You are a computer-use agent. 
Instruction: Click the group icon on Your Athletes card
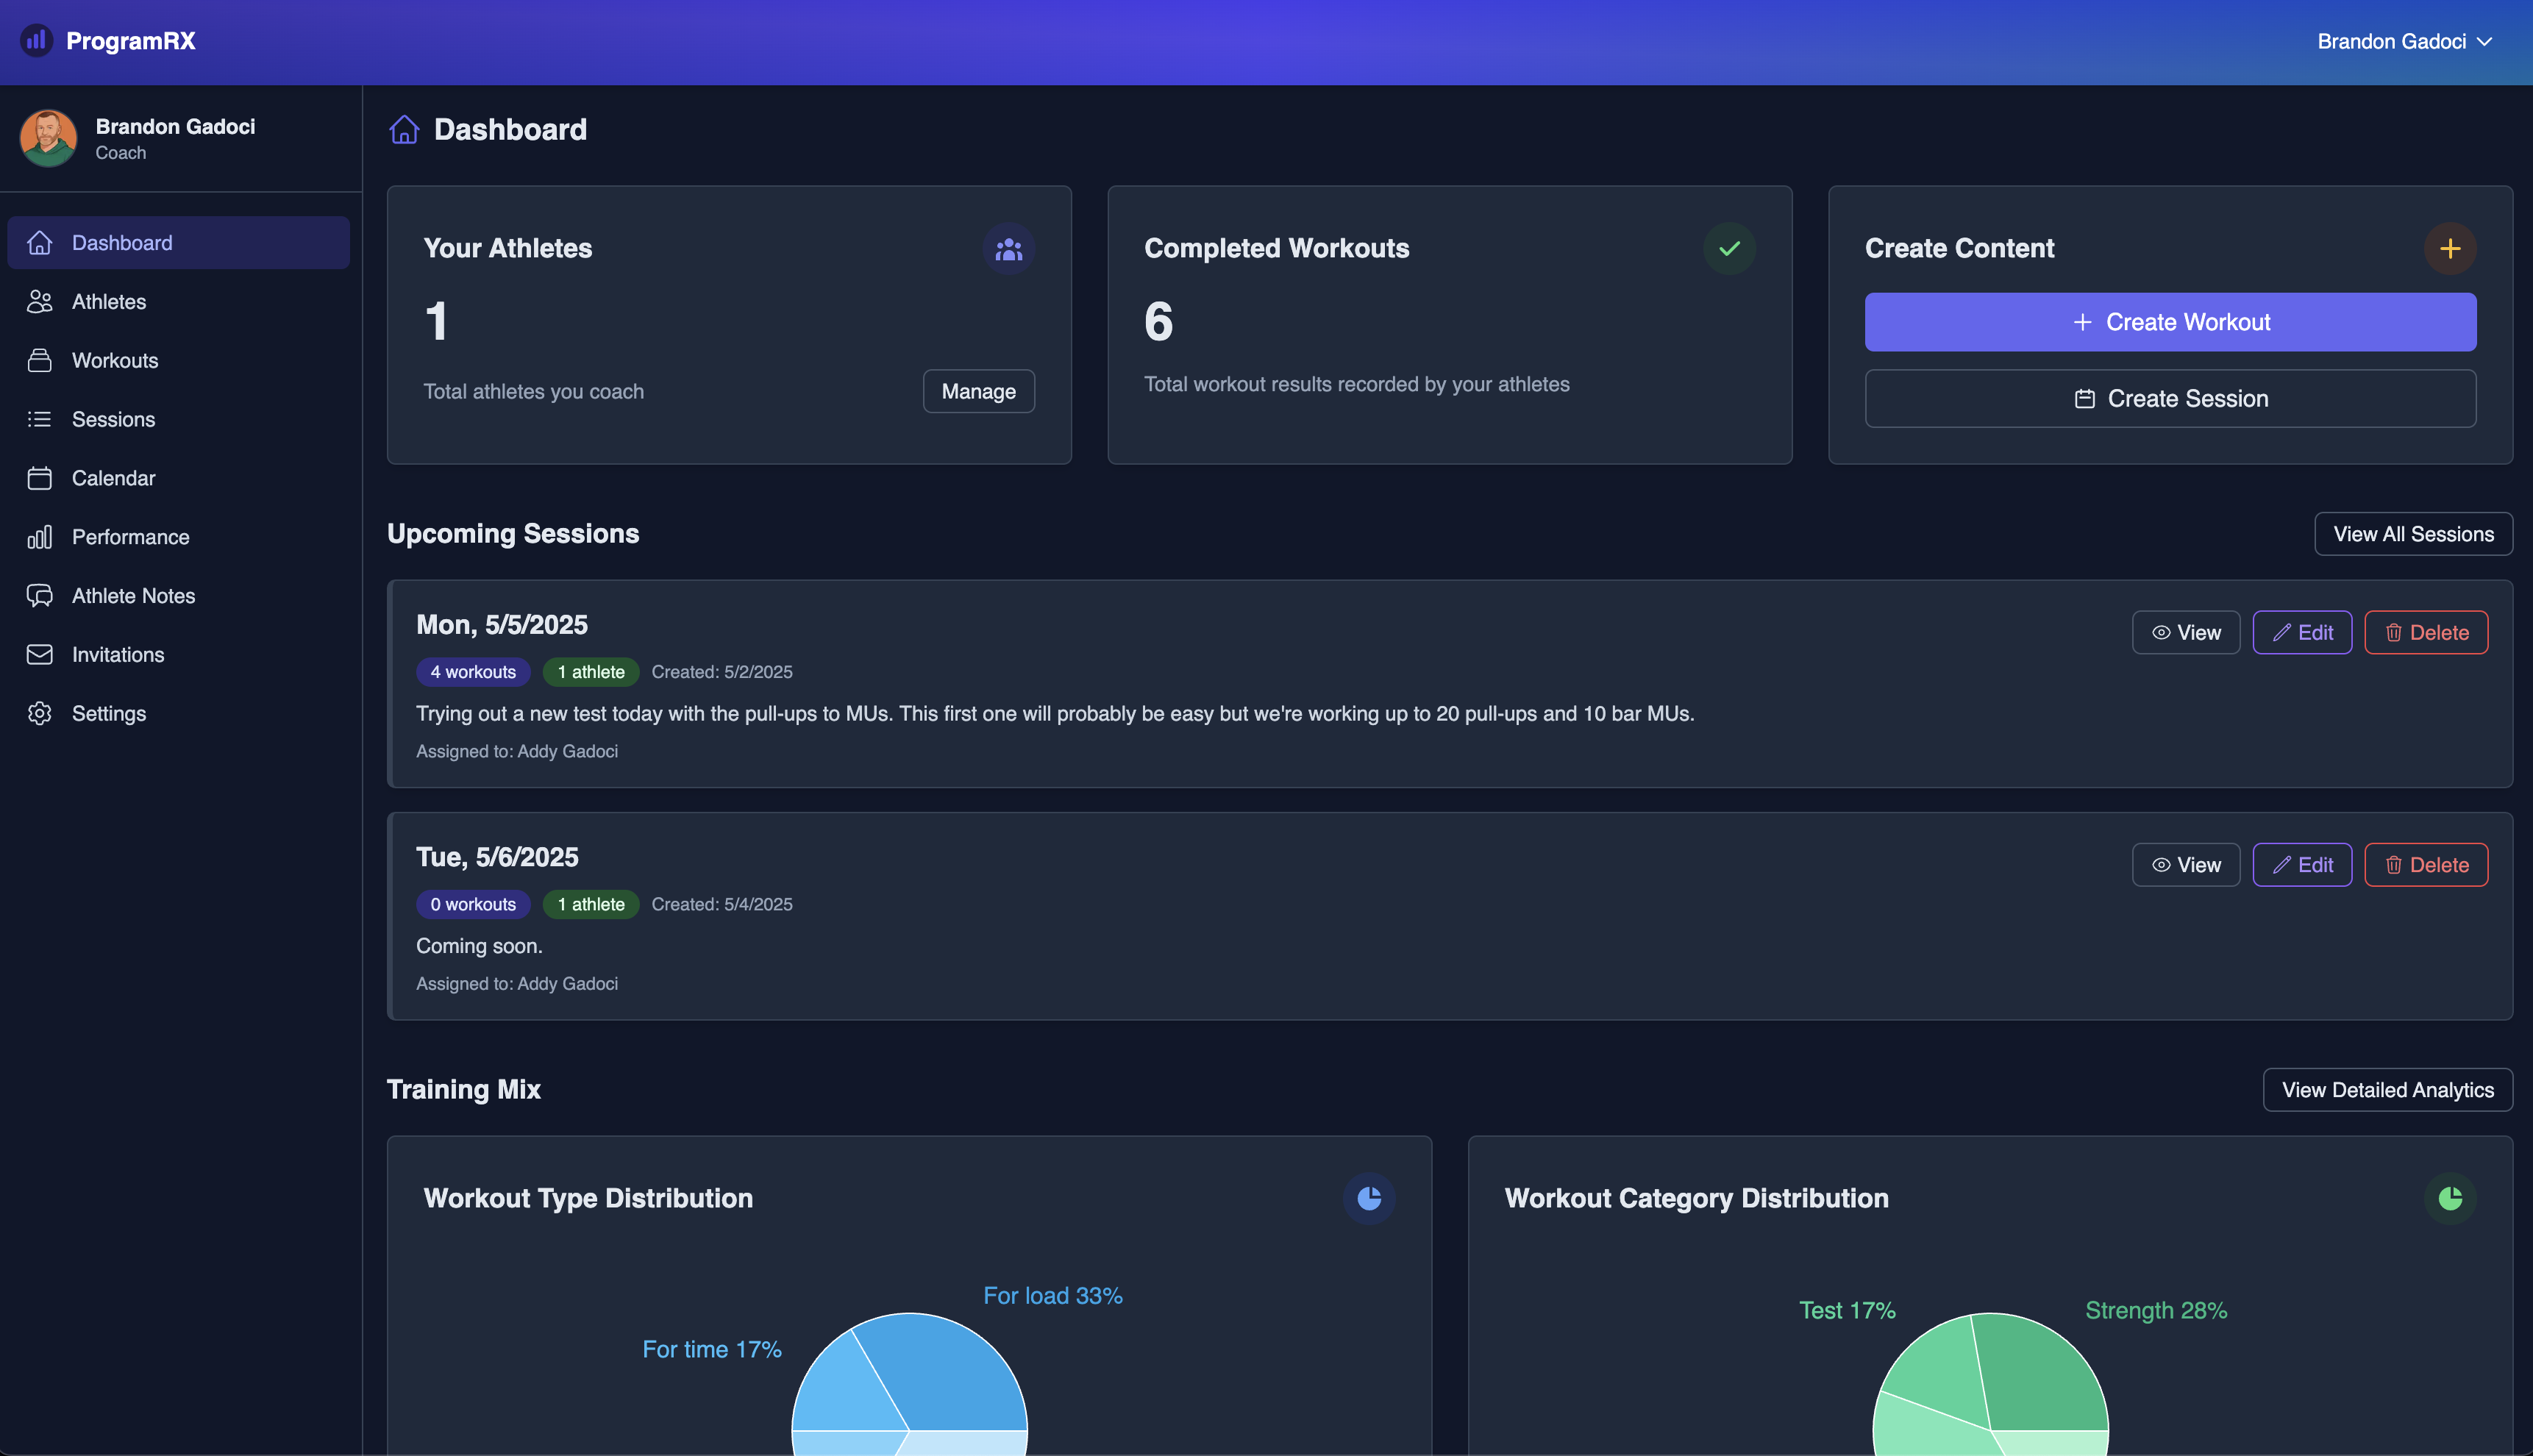(1008, 249)
